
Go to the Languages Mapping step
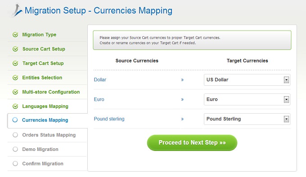click(x=45, y=106)
